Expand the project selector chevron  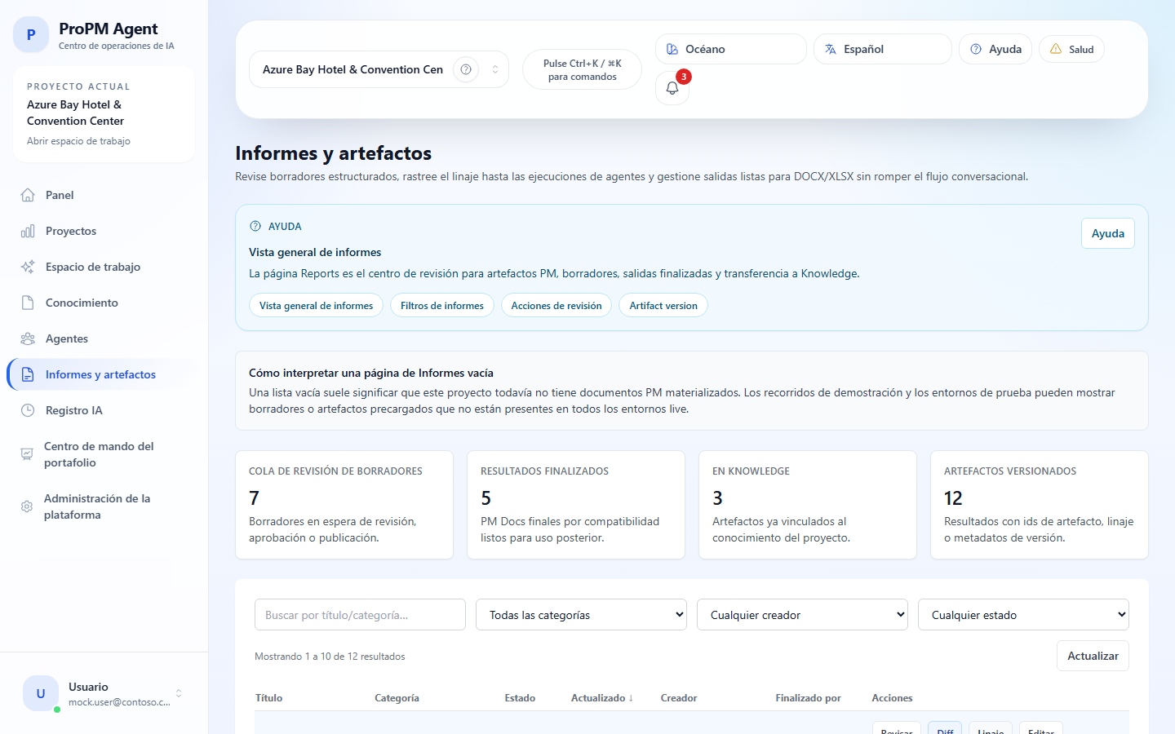pyautogui.click(x=495, y=69)
